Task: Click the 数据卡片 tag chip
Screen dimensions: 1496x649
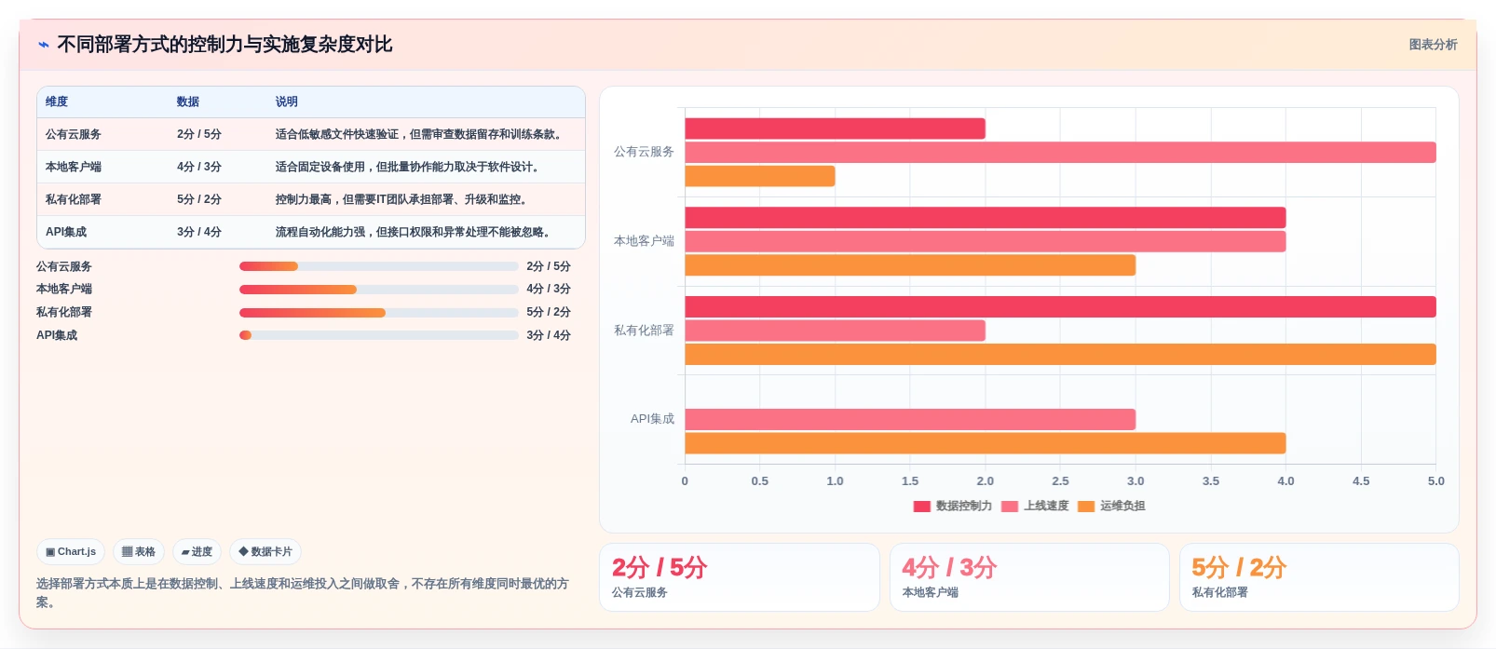Action: point(265,551)
